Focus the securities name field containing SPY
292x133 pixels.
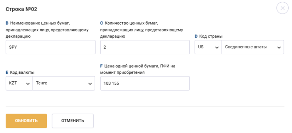tap(50, 47)
